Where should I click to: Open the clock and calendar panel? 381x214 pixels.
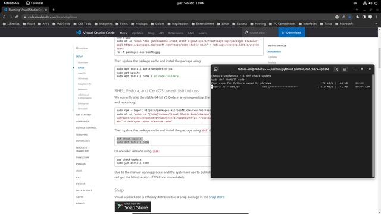tap(190, 3)
